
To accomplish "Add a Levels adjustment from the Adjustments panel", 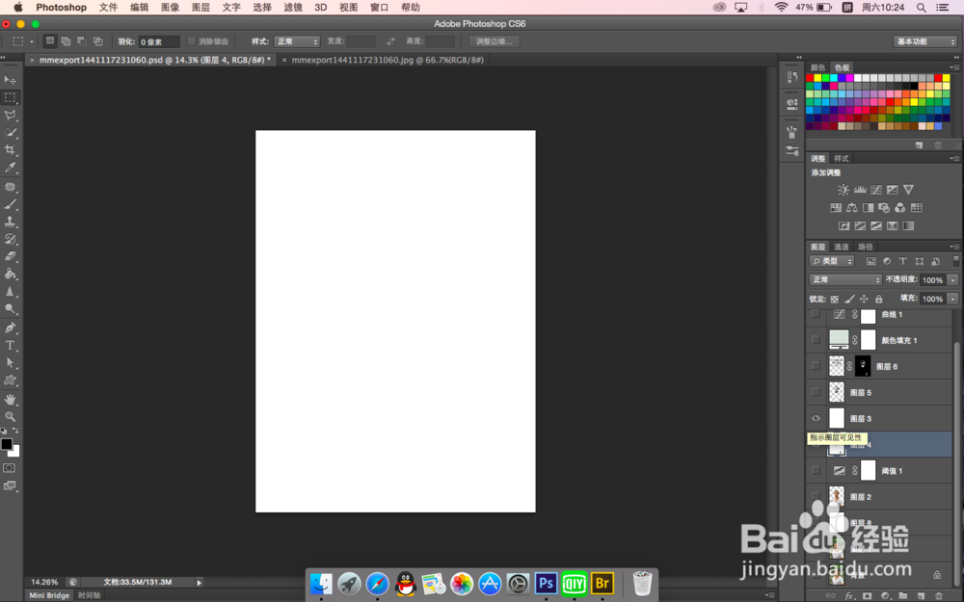I will [860, 189].
